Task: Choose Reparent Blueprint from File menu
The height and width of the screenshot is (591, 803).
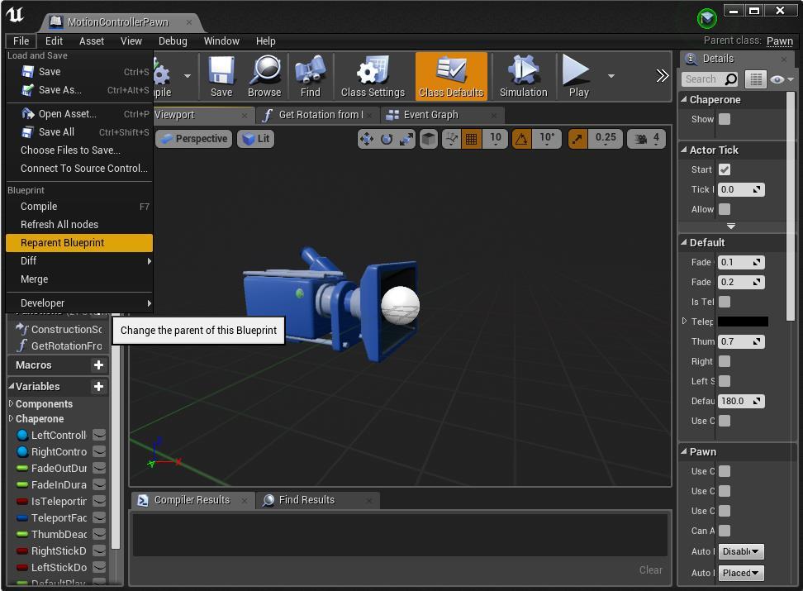Action: (x=79, y=243)
